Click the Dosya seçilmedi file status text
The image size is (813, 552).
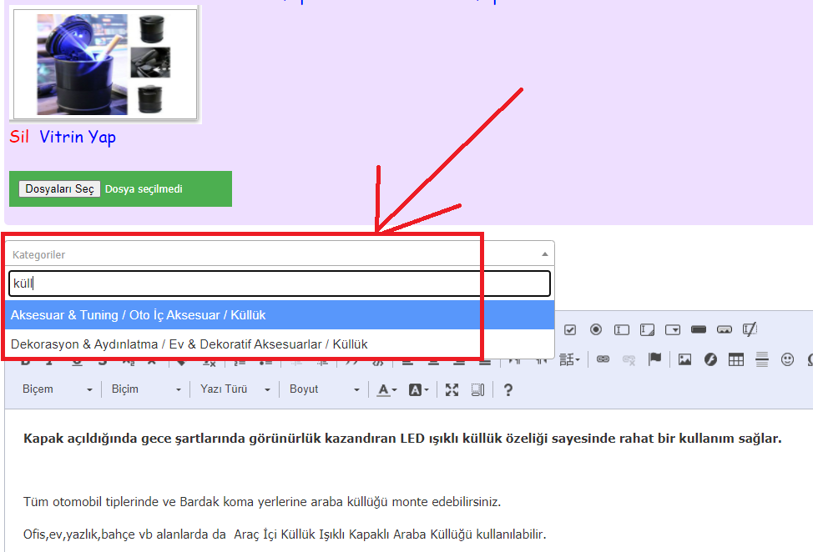144,189
